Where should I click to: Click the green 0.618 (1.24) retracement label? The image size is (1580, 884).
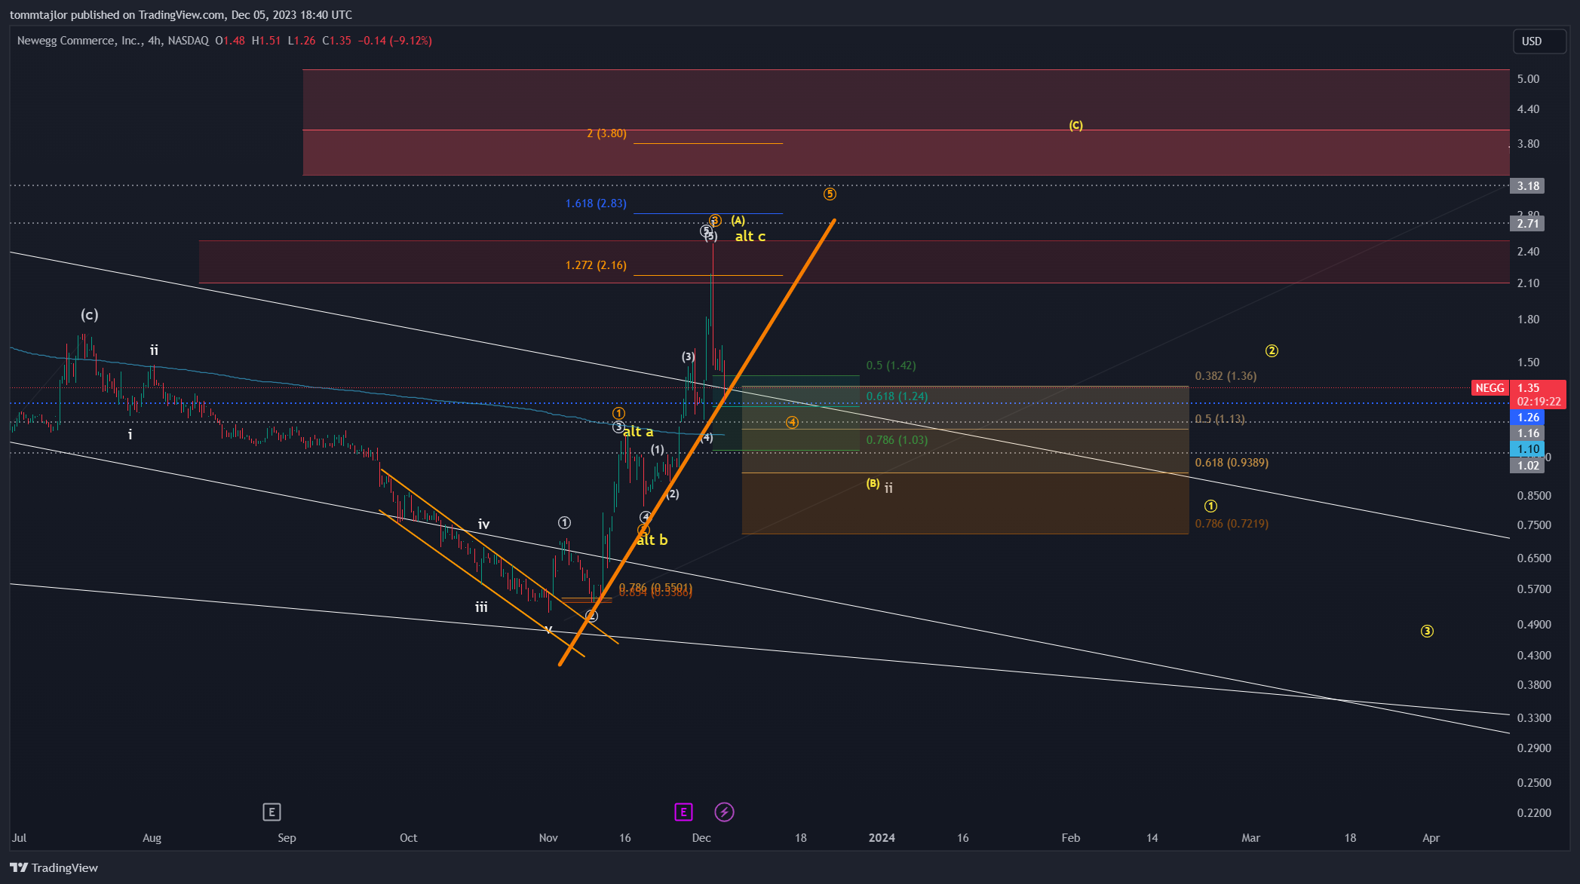897,396
